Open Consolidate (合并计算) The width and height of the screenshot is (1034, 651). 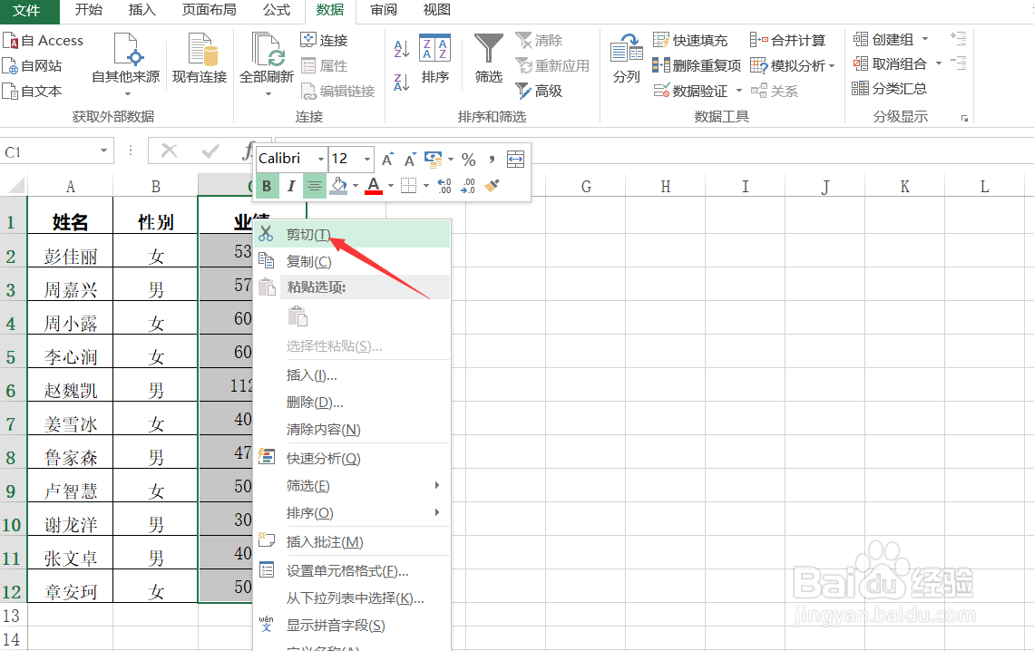(x=787, y=40)
